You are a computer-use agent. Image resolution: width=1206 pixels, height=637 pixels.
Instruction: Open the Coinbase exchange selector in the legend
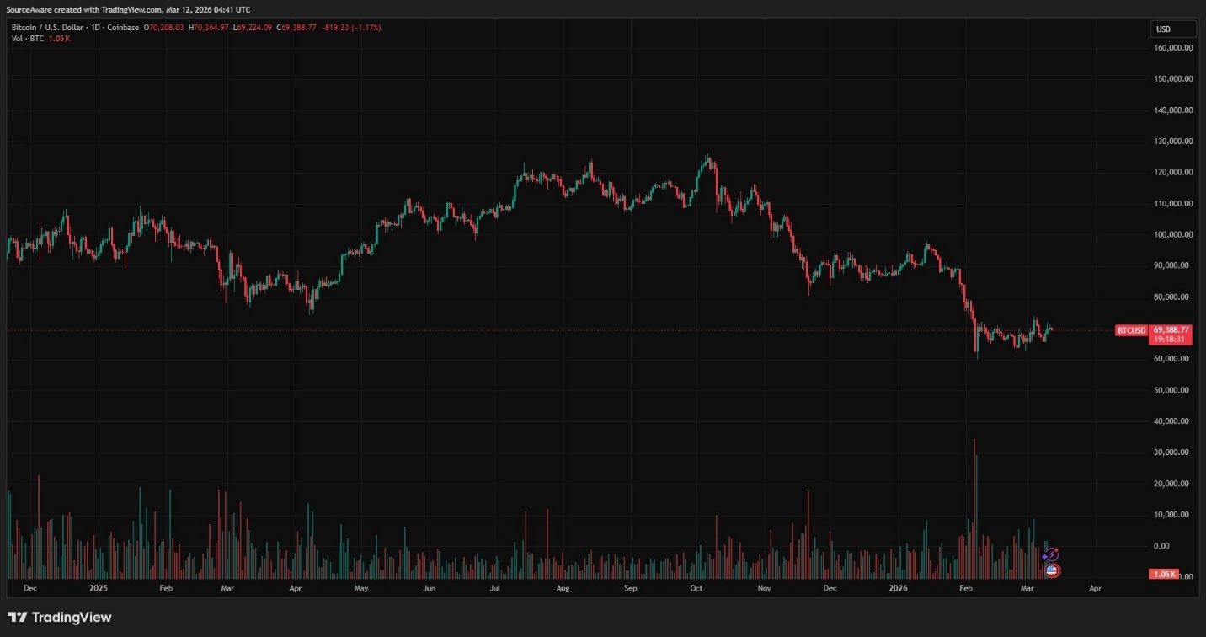[120, 27]
